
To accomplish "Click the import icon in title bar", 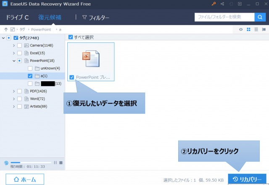I will point(231,4).
